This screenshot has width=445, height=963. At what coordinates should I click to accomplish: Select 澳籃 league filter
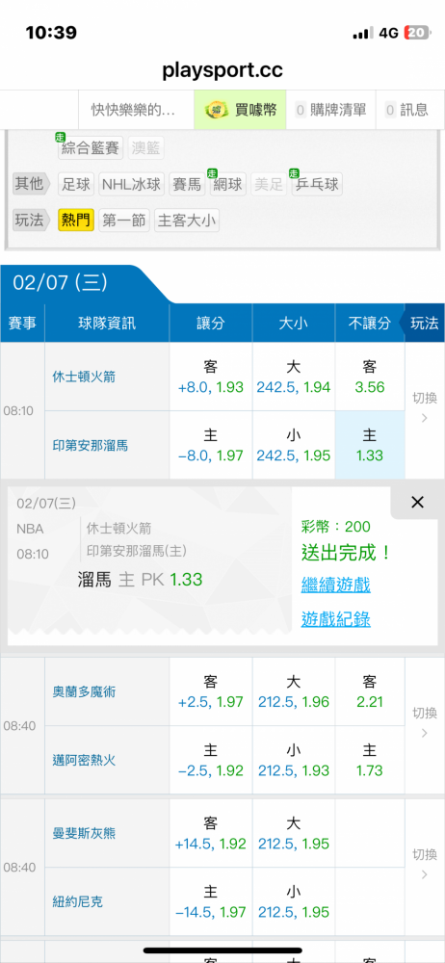point(147,148)
